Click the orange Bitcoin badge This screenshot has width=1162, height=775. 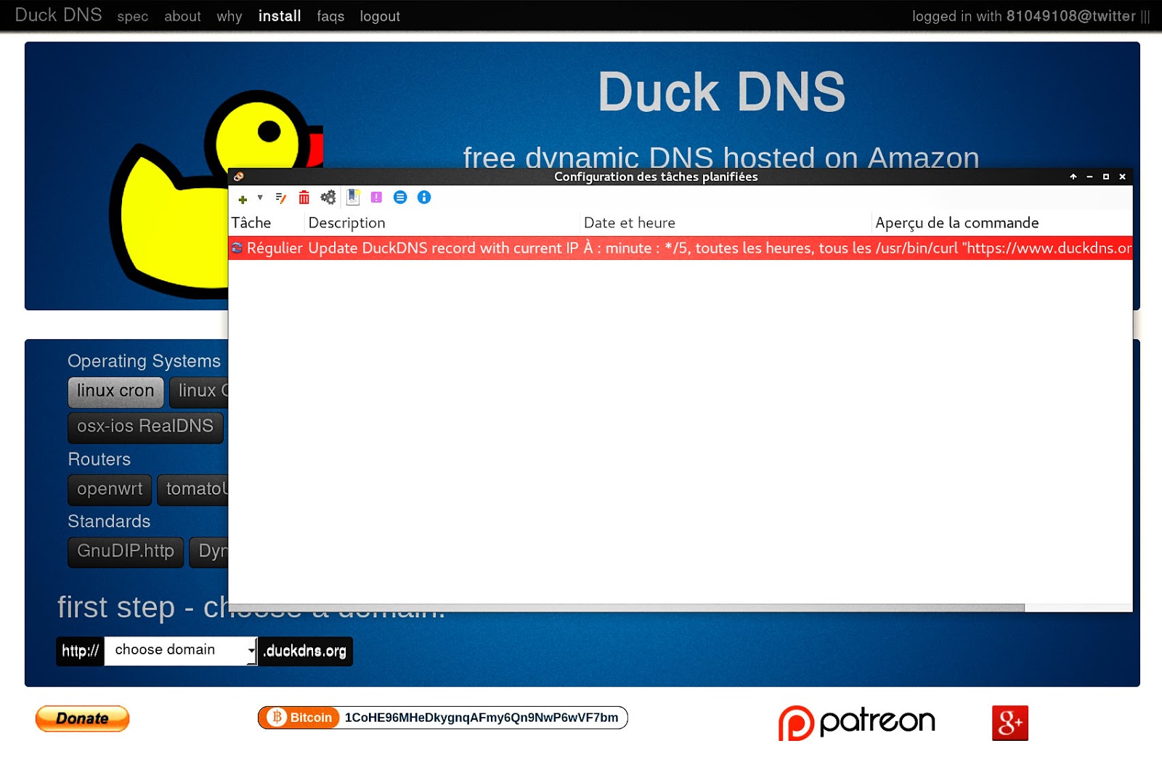pos(300,718)
